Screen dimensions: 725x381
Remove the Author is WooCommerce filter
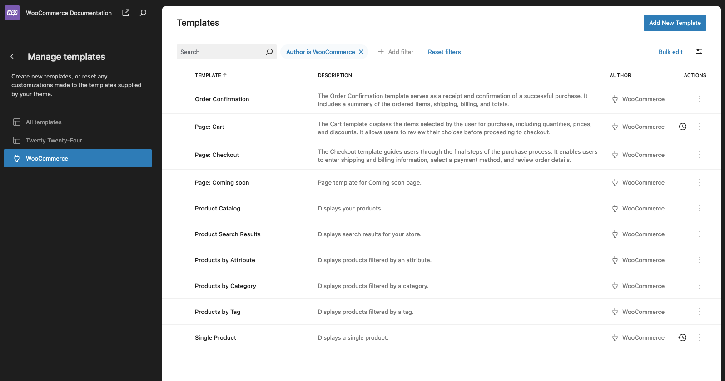[361, 52]
